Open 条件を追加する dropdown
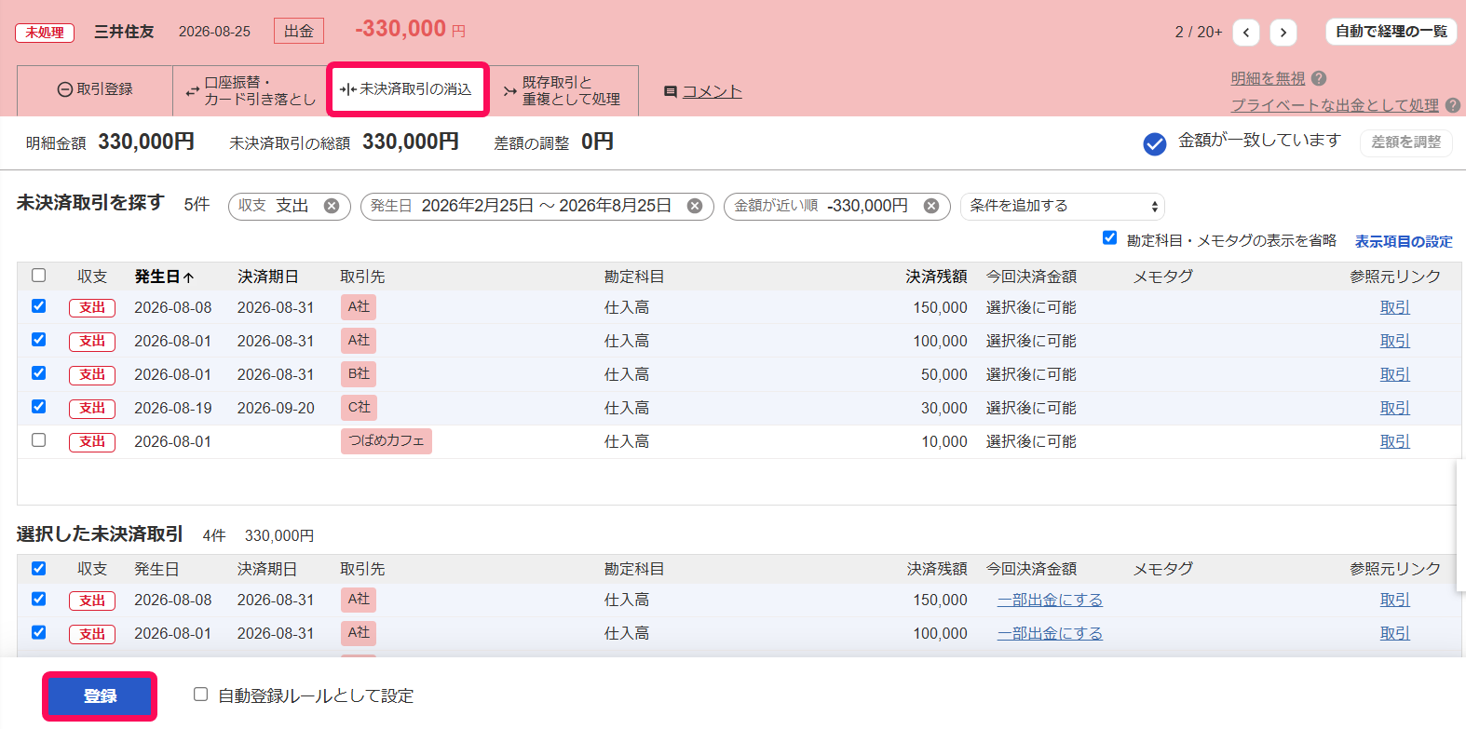 (x=1063, y=206)
